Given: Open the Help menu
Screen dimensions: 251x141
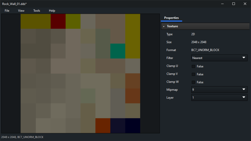Looking at the screenshot, I should tap(52, 11).
